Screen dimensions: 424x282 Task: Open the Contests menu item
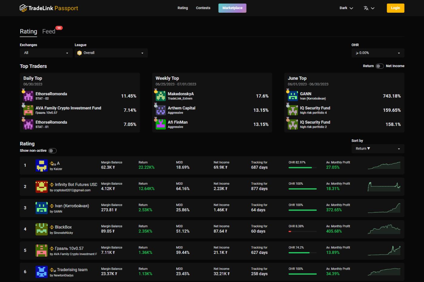pos(203,8)
